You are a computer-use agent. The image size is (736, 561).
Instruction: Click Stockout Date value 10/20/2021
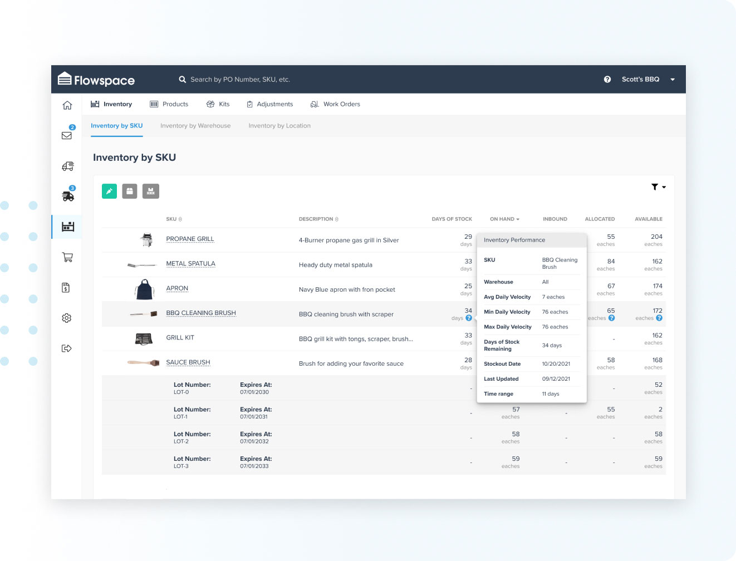[556, 364]
